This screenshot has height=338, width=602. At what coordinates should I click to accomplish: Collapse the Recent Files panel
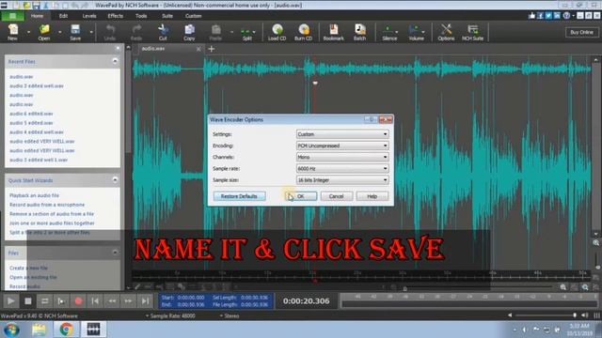click(115, 61)
